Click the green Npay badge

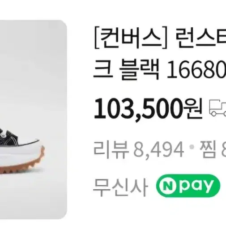tap(188, 186)
